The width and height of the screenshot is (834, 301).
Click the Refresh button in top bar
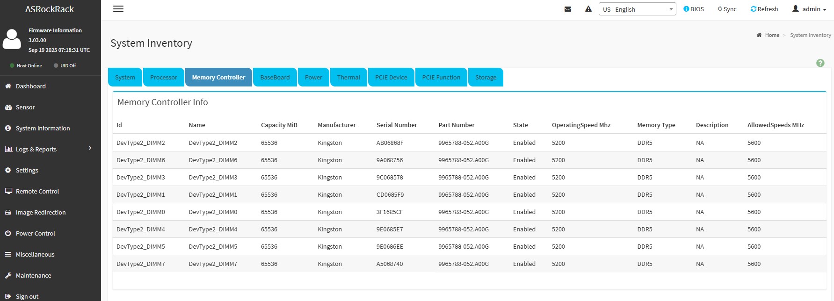pyautogui.click(x=764, y=9)
